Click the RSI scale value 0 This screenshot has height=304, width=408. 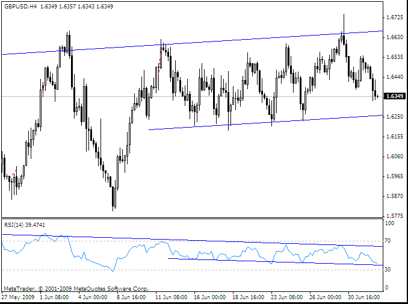[x=386, y=288]
